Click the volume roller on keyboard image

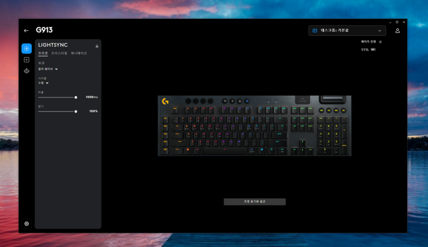pos(333,98)
